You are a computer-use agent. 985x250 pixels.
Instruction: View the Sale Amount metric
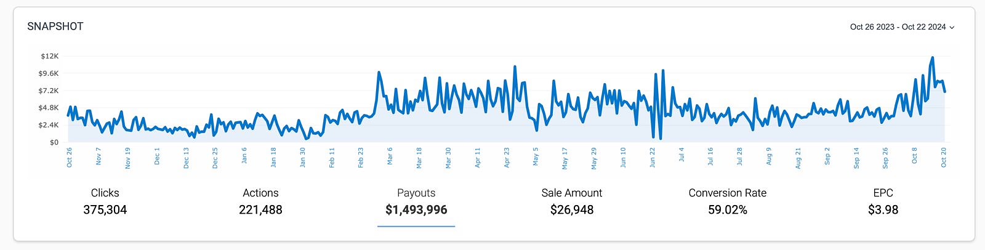click(x=571, y=201)
